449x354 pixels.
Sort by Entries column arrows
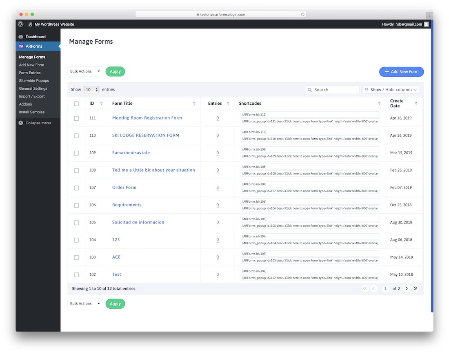(228, 103)
